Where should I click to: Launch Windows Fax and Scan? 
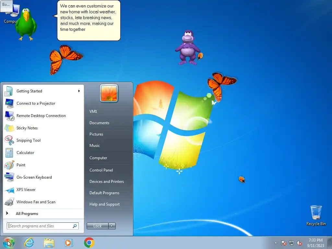pyautogui.click(x=43, y=202)
